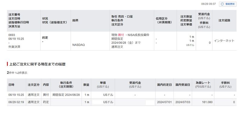Click the 上記ご注文に関する現在までの履歴 heading

click(37, 64)
